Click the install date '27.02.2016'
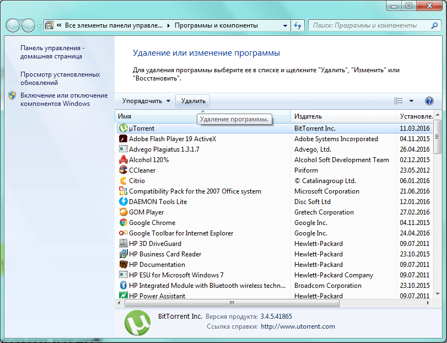The image size is (447, 343). pos(414,212)
